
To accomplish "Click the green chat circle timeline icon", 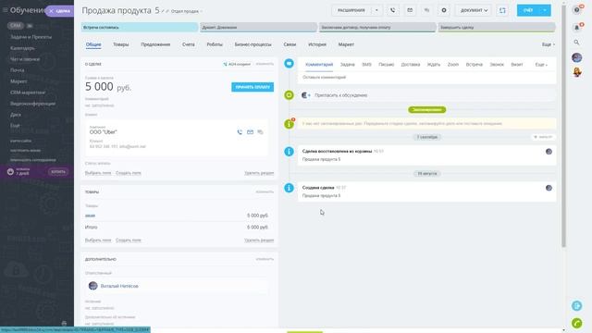I will [289, 95].
